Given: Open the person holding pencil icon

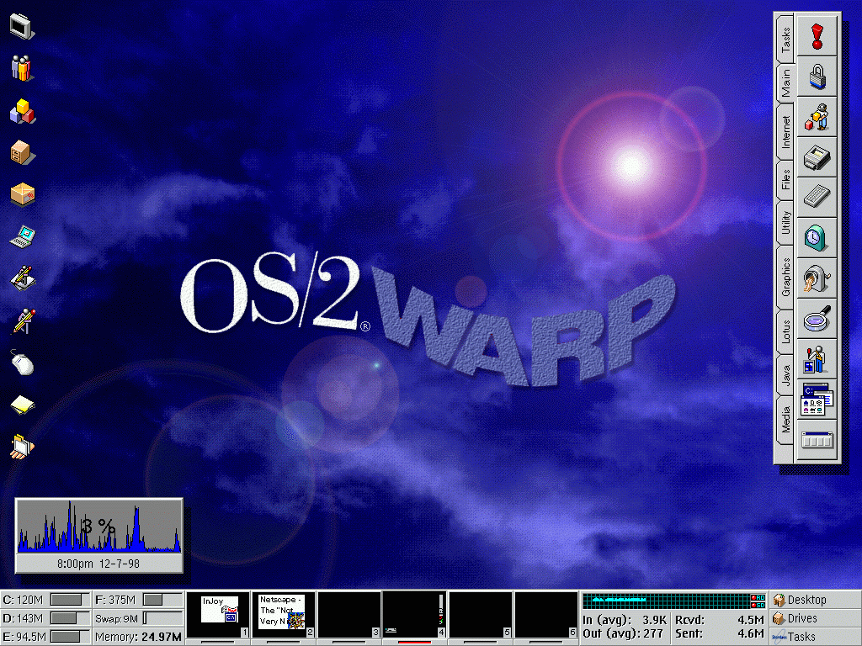Looking at the screenshot, I should [x=23, y=320].
